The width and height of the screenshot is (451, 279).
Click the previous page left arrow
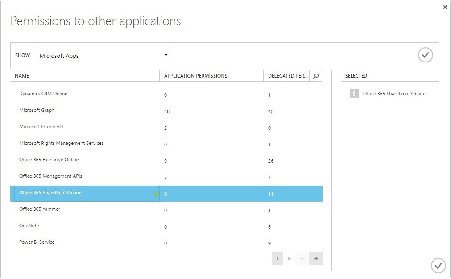pos(302,258)
